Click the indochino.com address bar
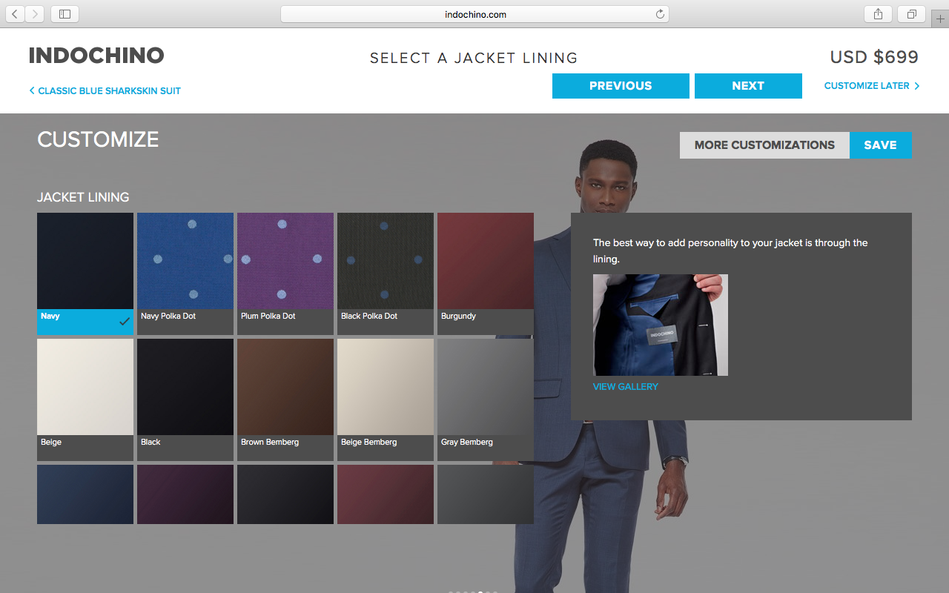 click(474, 14)
